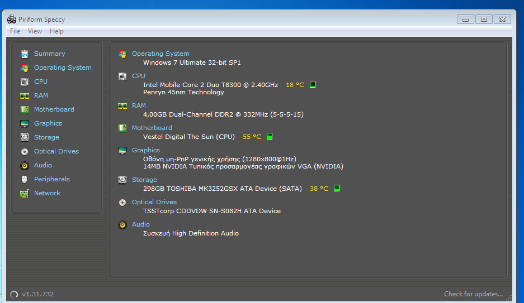Go to the CPU section in sidebar
Viewport: 524px width, 303px height.
point(41,81)
